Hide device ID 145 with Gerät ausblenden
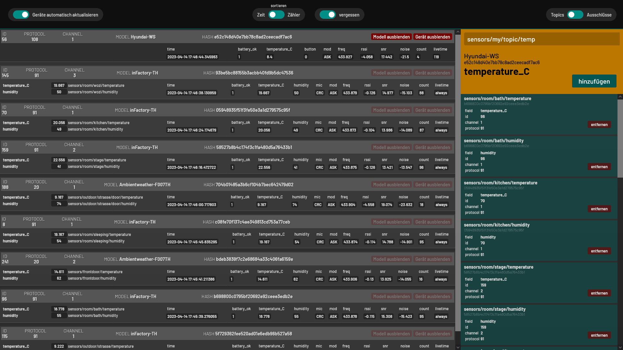Screen dimensions: 623x350 pyautogui.click(x=433, y=73)
